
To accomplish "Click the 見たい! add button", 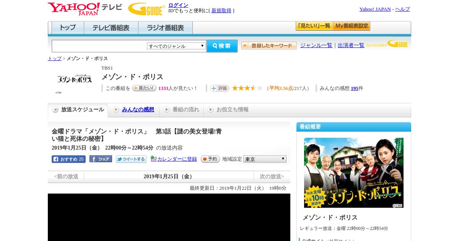I will pyautogui.click(x=144, y=88).
